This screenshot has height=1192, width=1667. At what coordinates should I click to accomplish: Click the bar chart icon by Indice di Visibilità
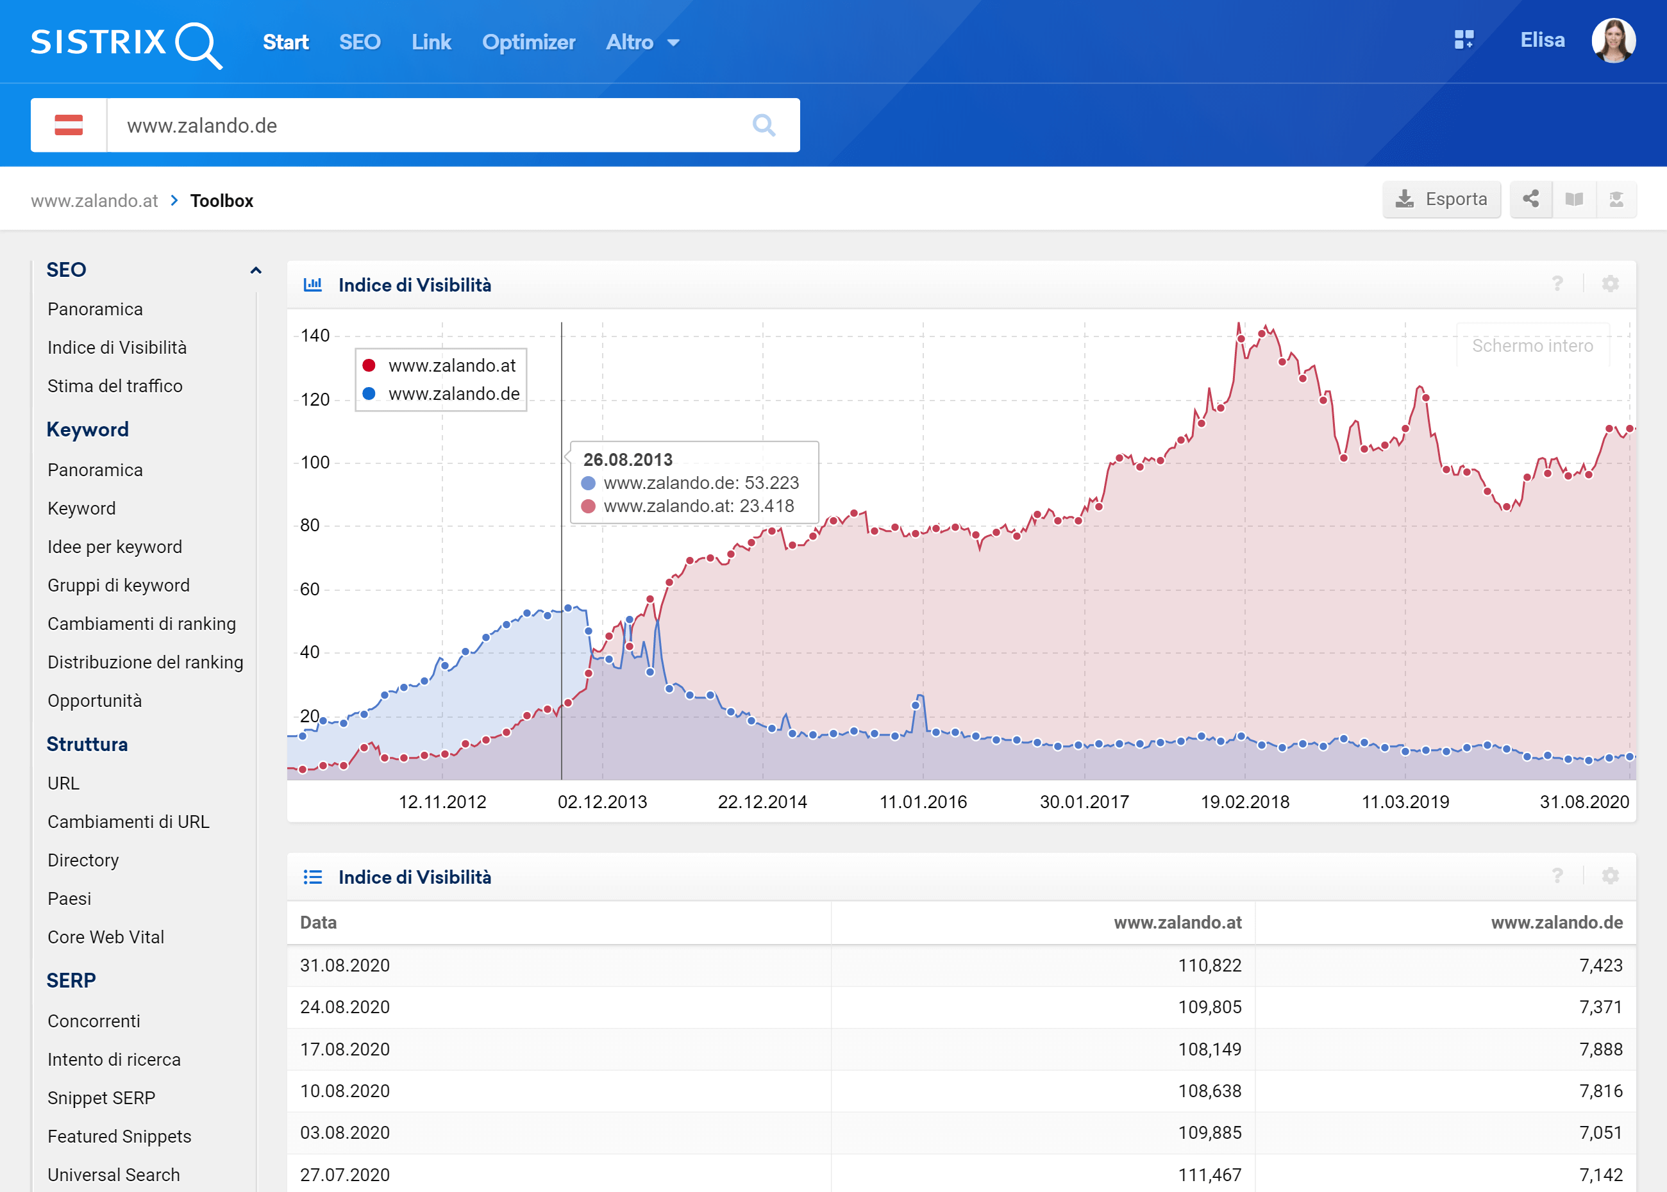tap(313, 284)
